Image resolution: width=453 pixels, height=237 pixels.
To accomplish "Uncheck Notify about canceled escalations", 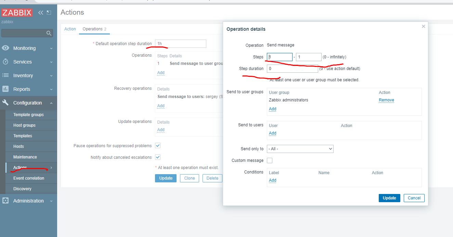I will point(158,157).
